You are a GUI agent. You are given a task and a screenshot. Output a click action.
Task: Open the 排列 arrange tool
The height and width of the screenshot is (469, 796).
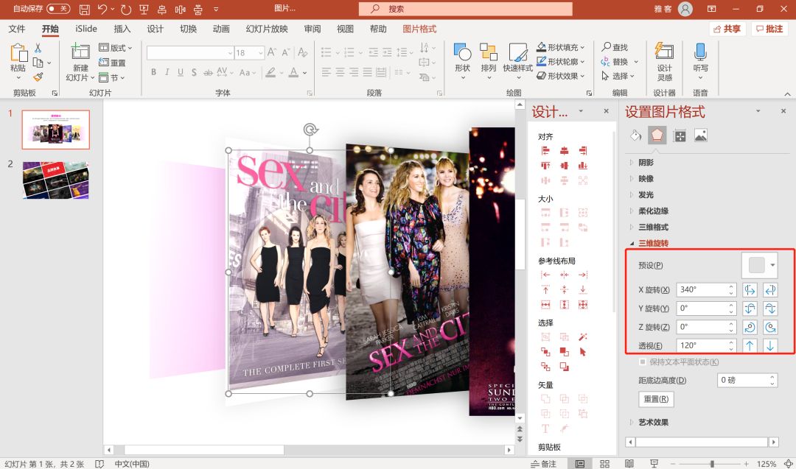click(489, 61)
